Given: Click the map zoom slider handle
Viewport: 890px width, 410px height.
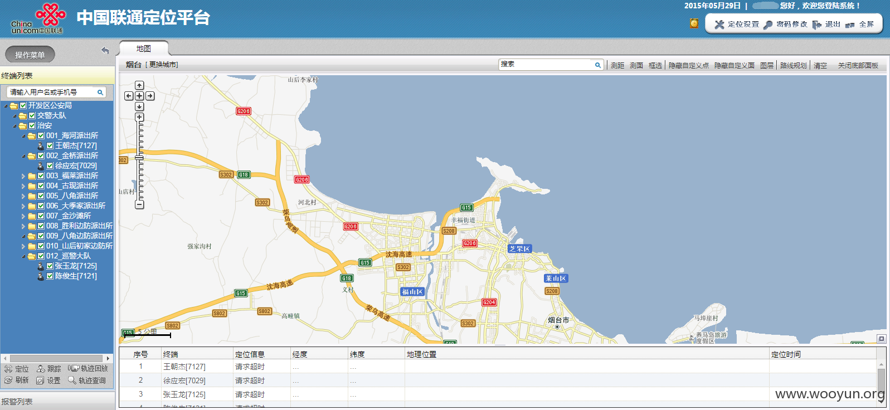Looking at the screenshot, I should point(139,158).
